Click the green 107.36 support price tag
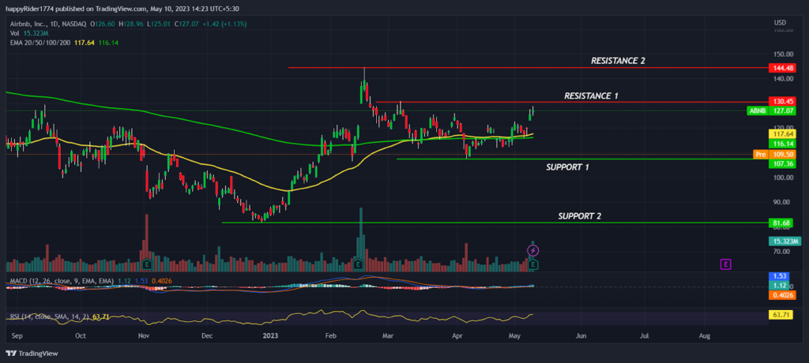The image size is (809, 363). click(781, 164)
